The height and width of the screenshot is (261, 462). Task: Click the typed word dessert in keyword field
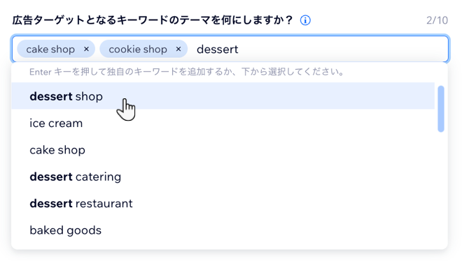click(218, 50)
